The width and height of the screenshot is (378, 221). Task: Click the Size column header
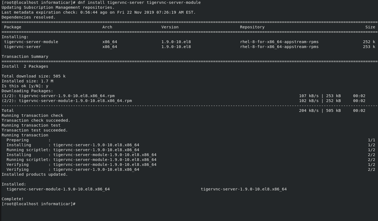370,27
